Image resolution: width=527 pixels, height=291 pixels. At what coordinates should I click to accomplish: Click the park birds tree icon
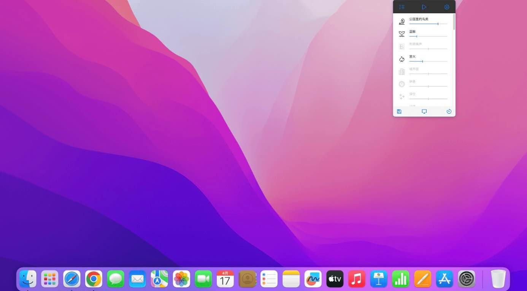[402, 21]
